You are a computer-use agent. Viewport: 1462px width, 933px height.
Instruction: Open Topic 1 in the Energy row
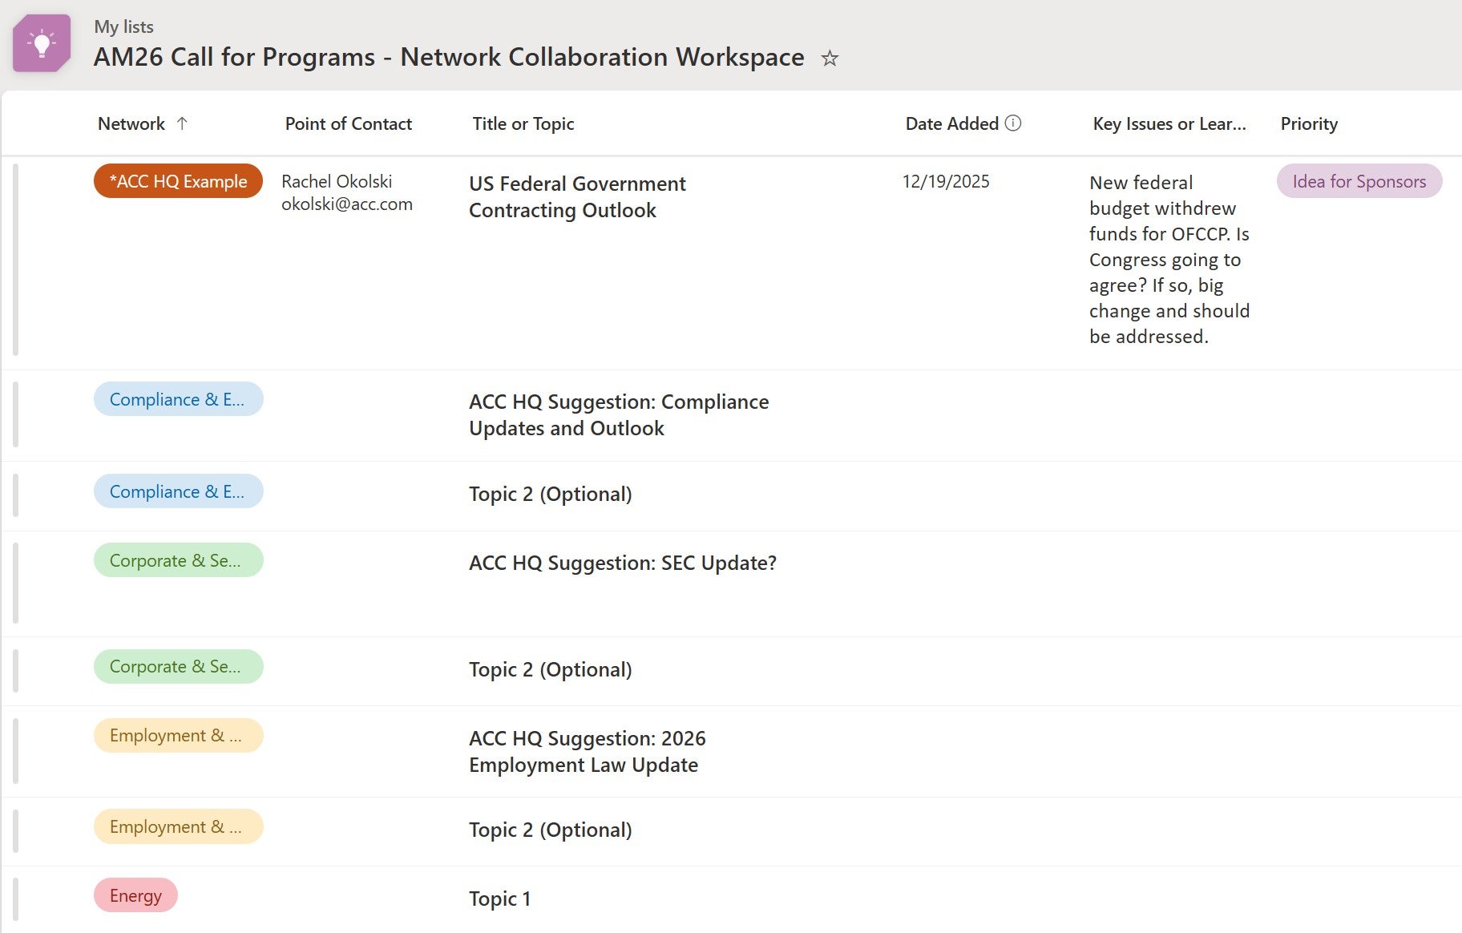499,899
